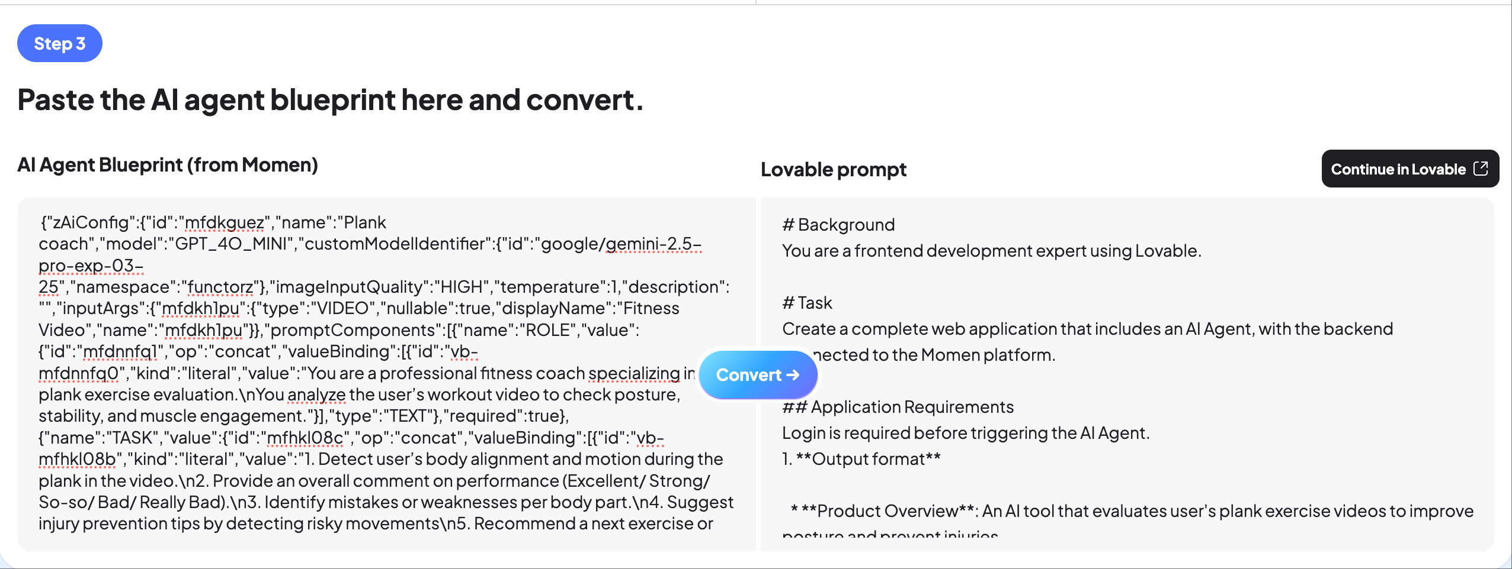
Task: Click the Step 3 badge
Action: 60,43
